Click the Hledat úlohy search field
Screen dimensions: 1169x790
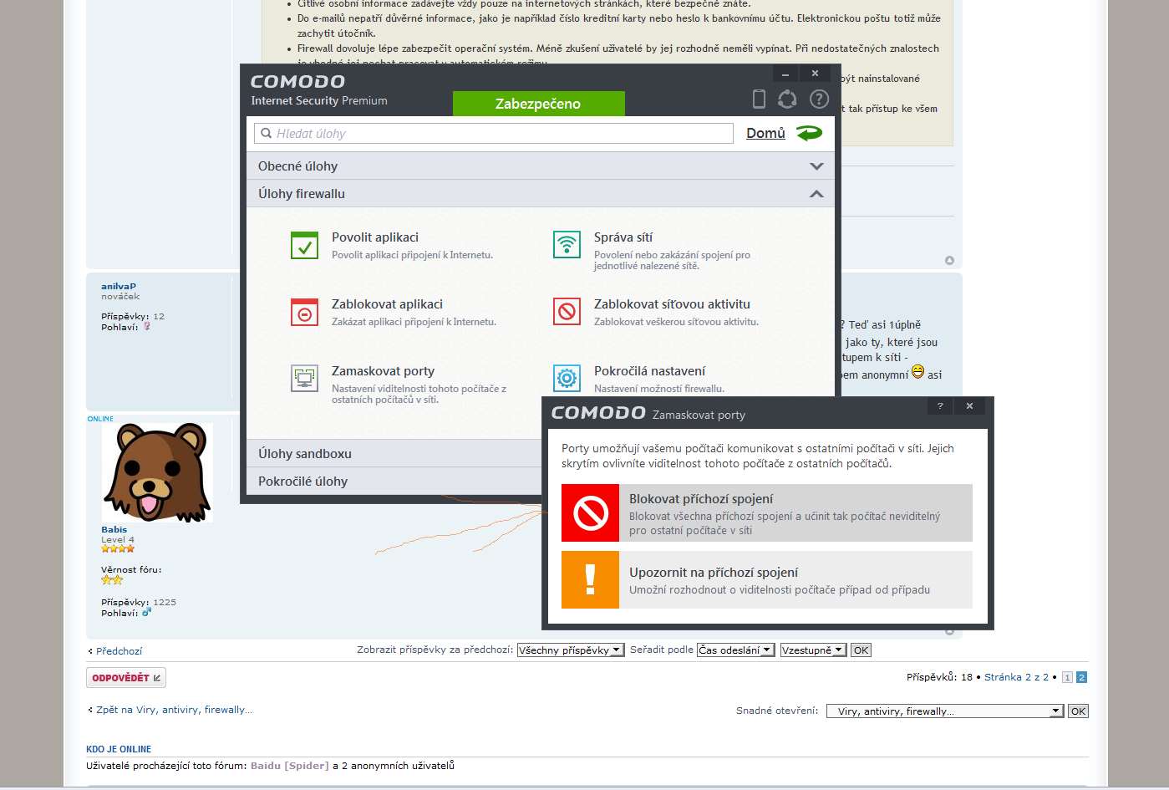pyautogui.click(x=494, y=133)
